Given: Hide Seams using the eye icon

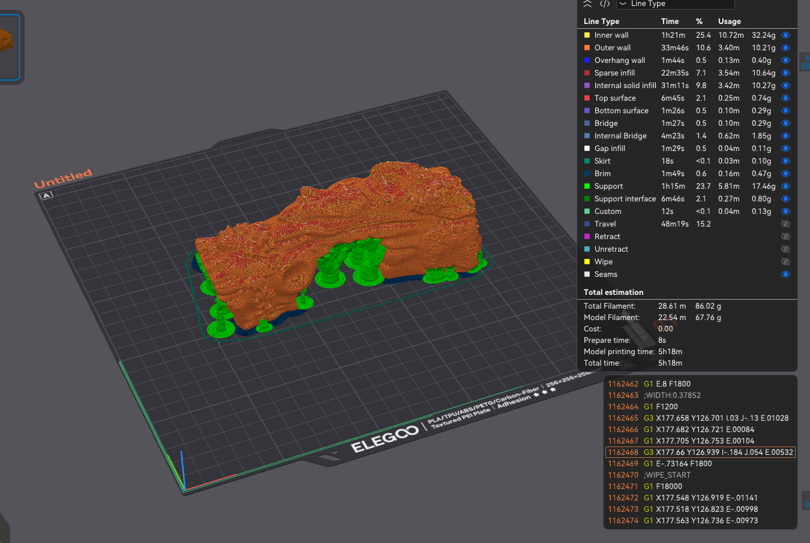Looking at the screenshot, I should click(785, 274).
